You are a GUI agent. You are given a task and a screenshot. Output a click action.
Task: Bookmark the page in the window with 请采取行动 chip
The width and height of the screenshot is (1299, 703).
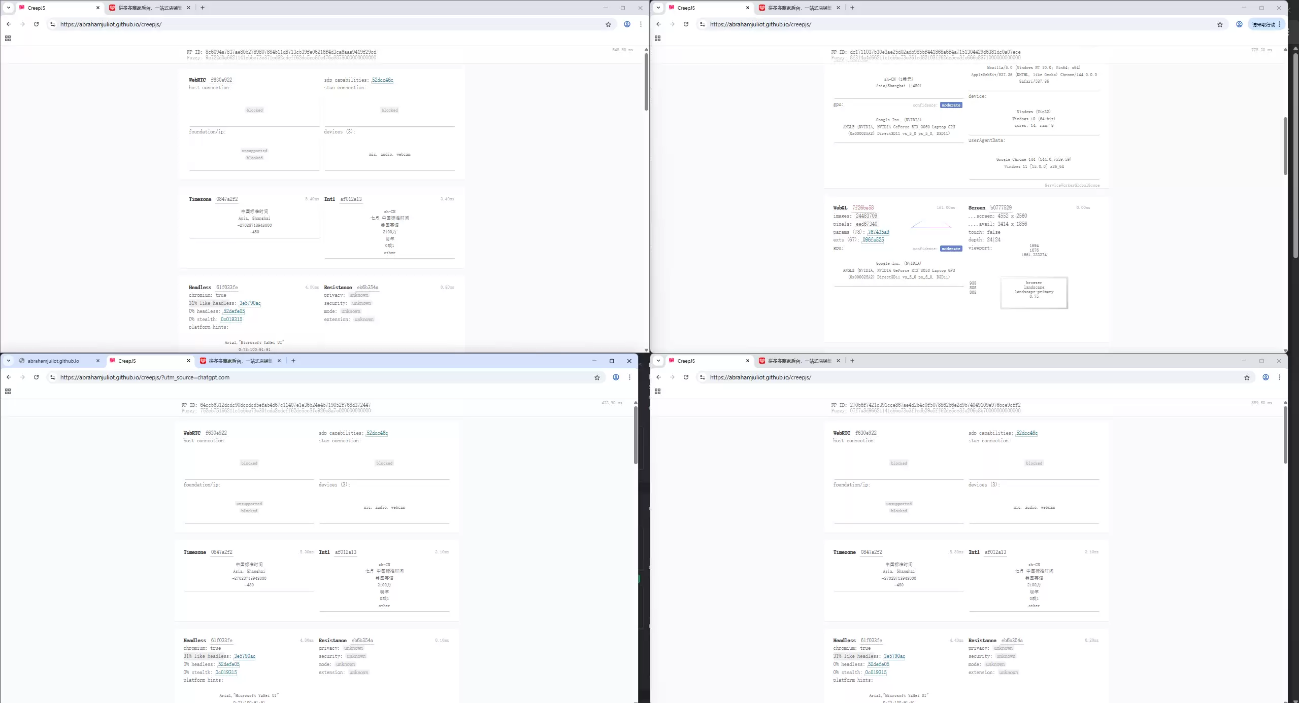tap(1220, 24)
